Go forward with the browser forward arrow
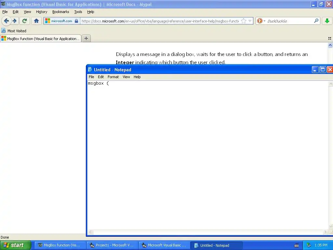Screen dimensions: 333x250 [x=15, y=21]
